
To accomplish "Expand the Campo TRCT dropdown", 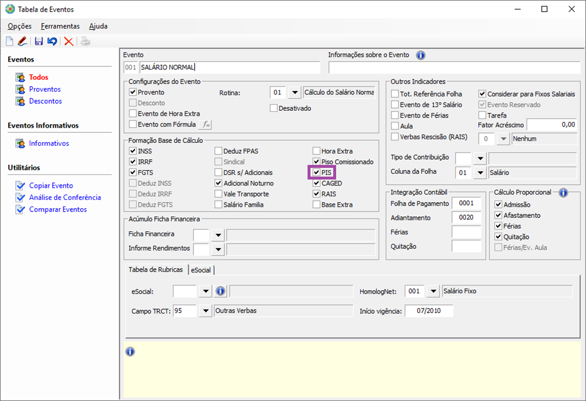I will coord(206,311).
